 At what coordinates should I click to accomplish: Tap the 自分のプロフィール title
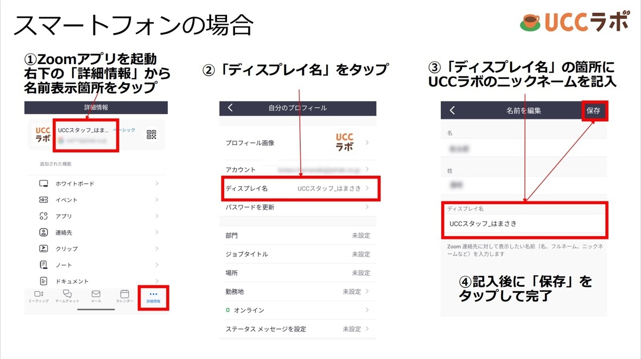point(298,108)
